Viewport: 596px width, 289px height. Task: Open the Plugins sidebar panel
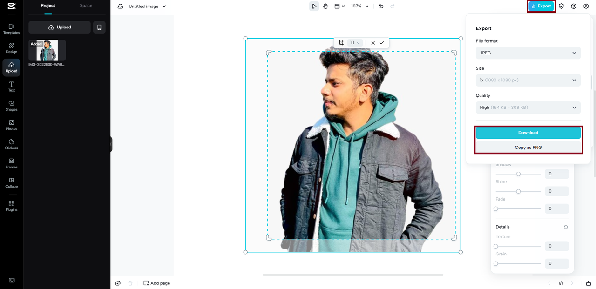coord(12,206)
